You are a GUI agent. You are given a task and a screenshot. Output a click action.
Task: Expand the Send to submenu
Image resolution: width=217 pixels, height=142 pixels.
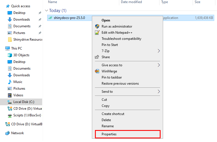pos(159,92)
